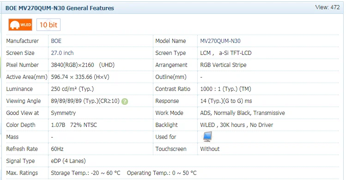The width and height of the screenshot is (346, 180).
Task: Click the Response label
Action: (167, 101)
